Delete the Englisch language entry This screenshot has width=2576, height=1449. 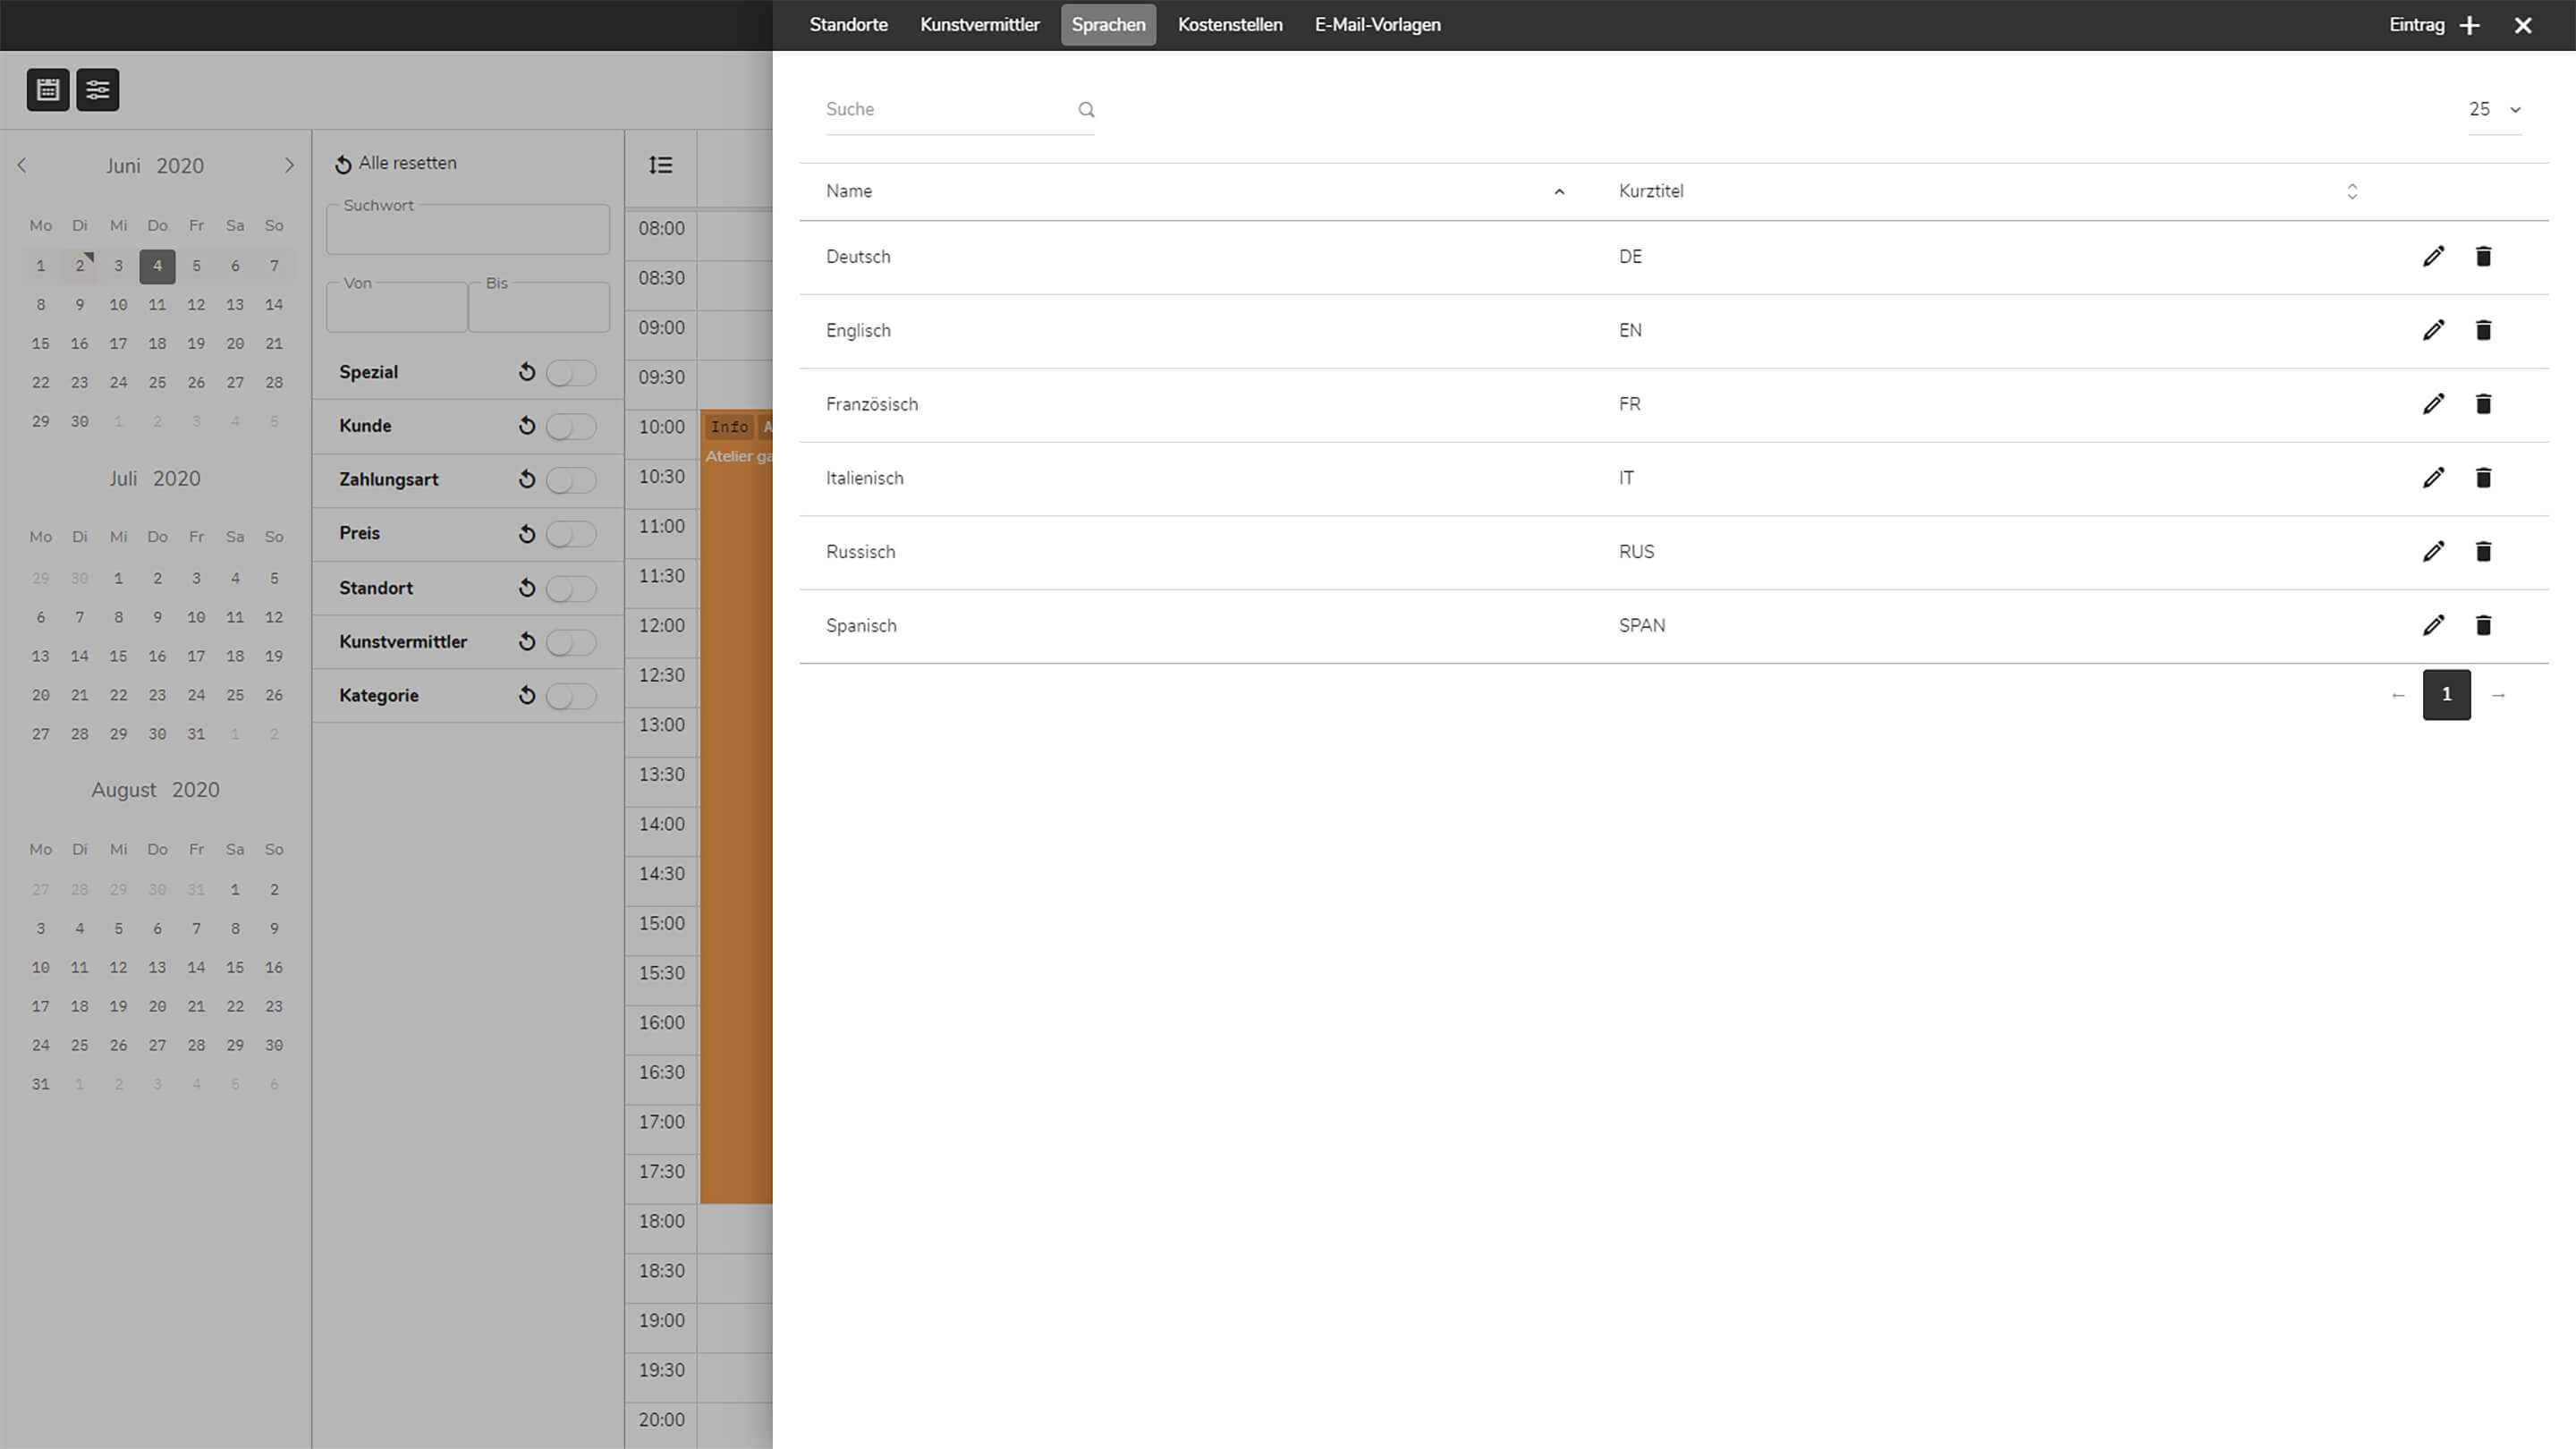point(2483,330)
